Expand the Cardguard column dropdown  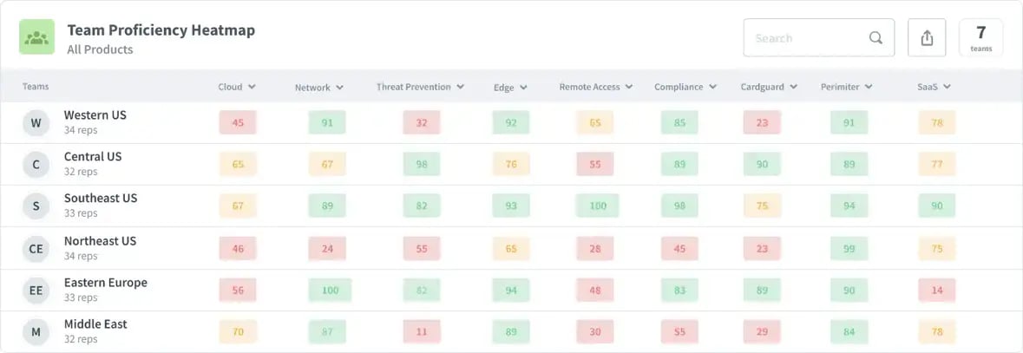click(793, 87)
